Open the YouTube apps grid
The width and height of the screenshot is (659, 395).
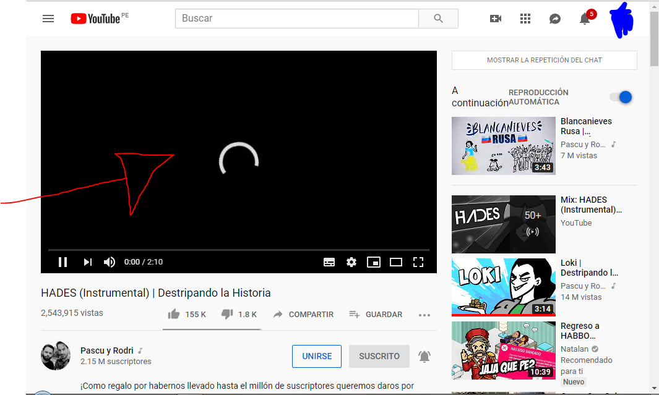(x=525, y=19)
